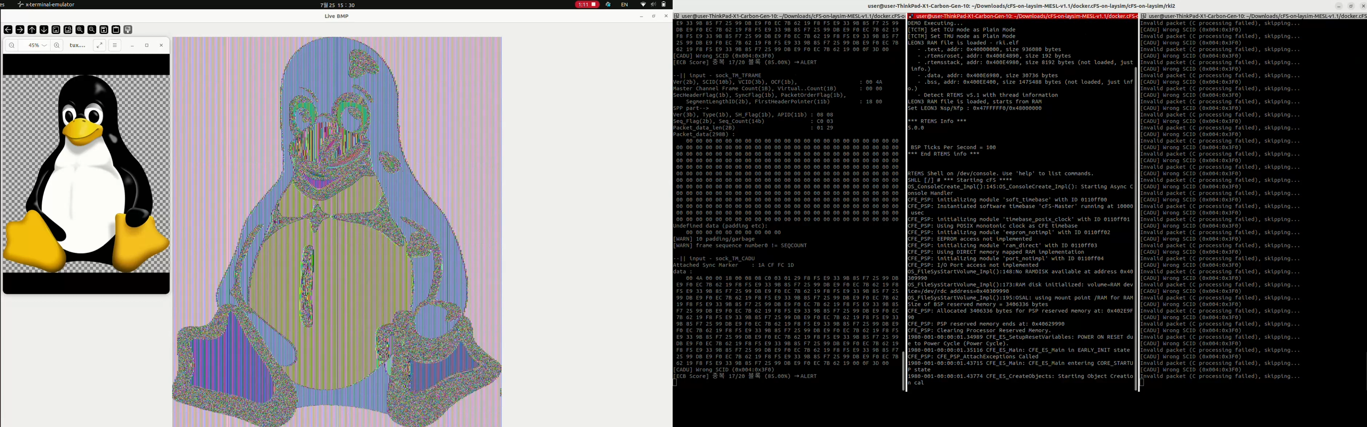
Task: Stop the 1:11 screen recording indicator
Action: [588, 4]
